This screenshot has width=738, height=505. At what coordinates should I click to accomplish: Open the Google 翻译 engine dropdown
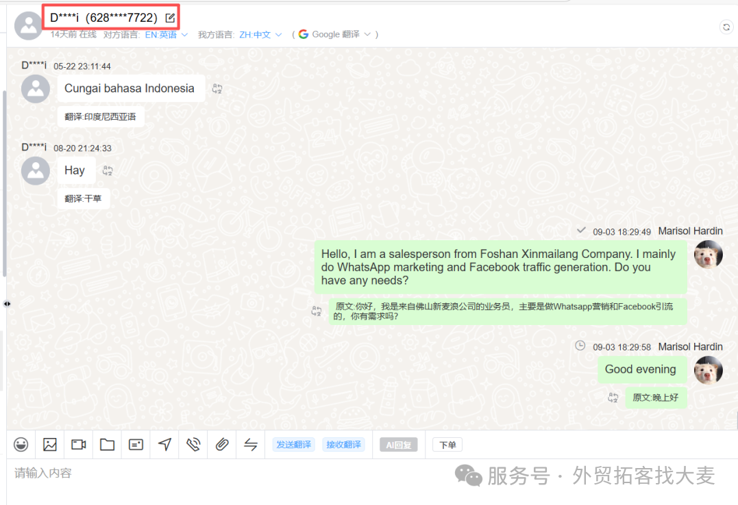(341, 34)
